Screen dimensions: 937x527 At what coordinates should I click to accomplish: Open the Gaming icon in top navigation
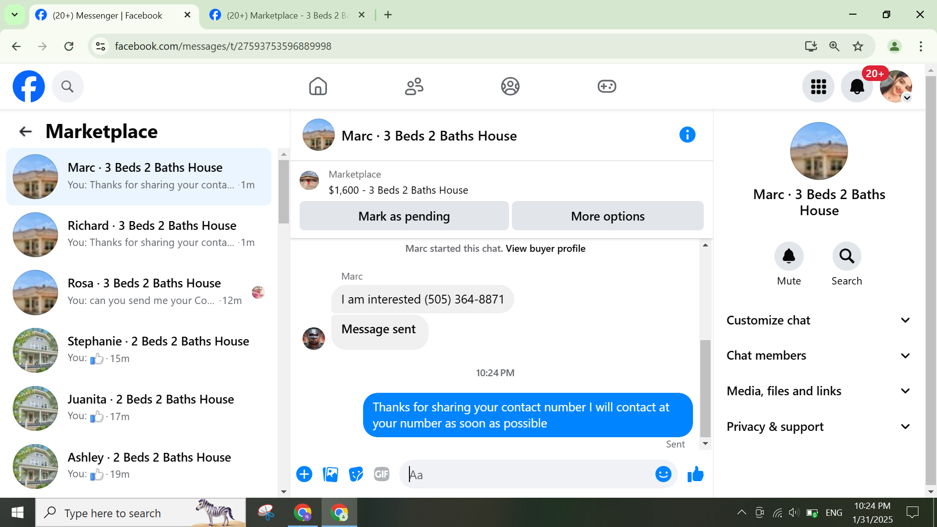point(607,86)
